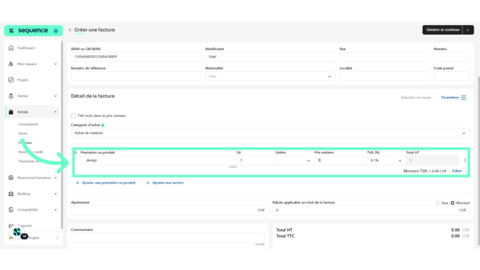Click the drag handle of design line
The width and height of the screenshot is (480, 270).
75,153
